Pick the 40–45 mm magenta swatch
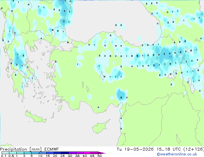This screenshot has width=204, height=157. (x=87, y=153)
